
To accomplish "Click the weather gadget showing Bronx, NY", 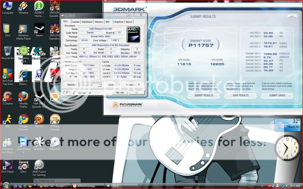I will click(x=287, y=125).
